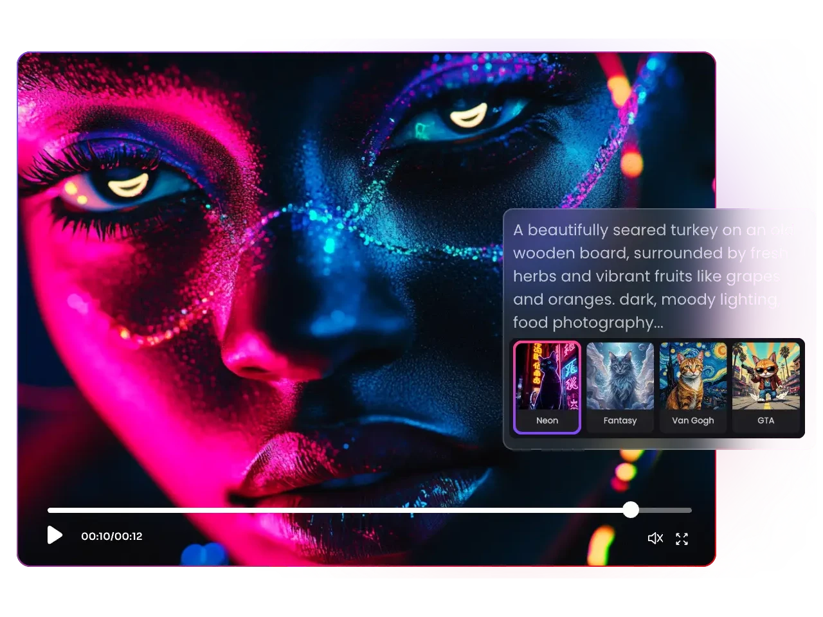Viewport: 823px width, 617px height.
Task: Select the Van Gogh style card
Action: pyautogui.click(x=693, y=388)
